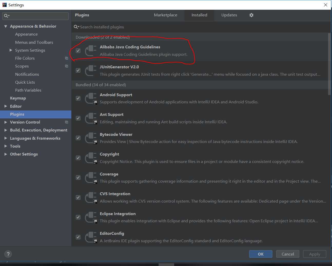This screenshot has width=332, height=266.
Task: Expand Build, Execution, Deployment arrow
Action: (6, 130)
